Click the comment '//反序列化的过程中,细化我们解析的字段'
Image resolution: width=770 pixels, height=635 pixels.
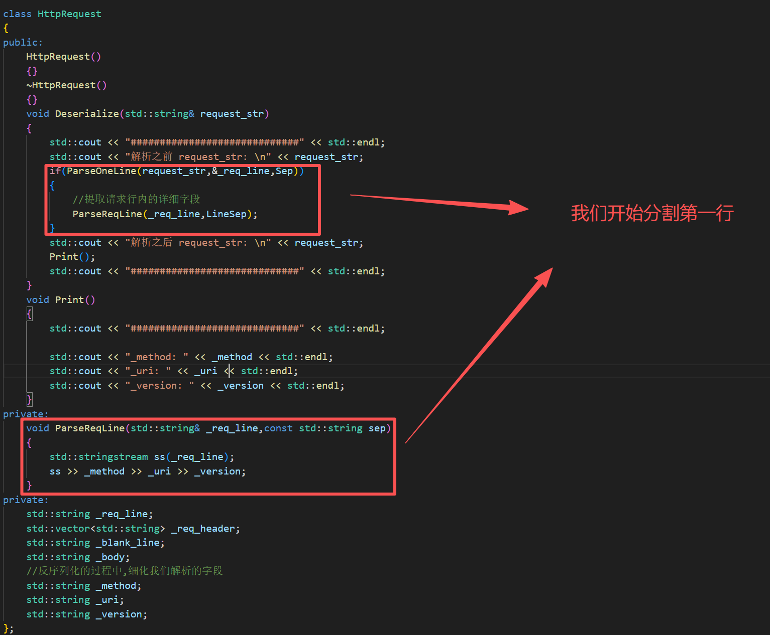click(125, 571)
